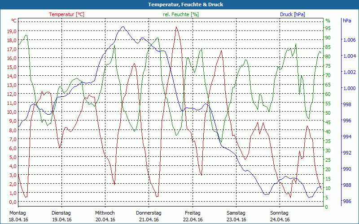Click the date '20.04.16'
Screen dimensions: 359x224
[105, 220]
